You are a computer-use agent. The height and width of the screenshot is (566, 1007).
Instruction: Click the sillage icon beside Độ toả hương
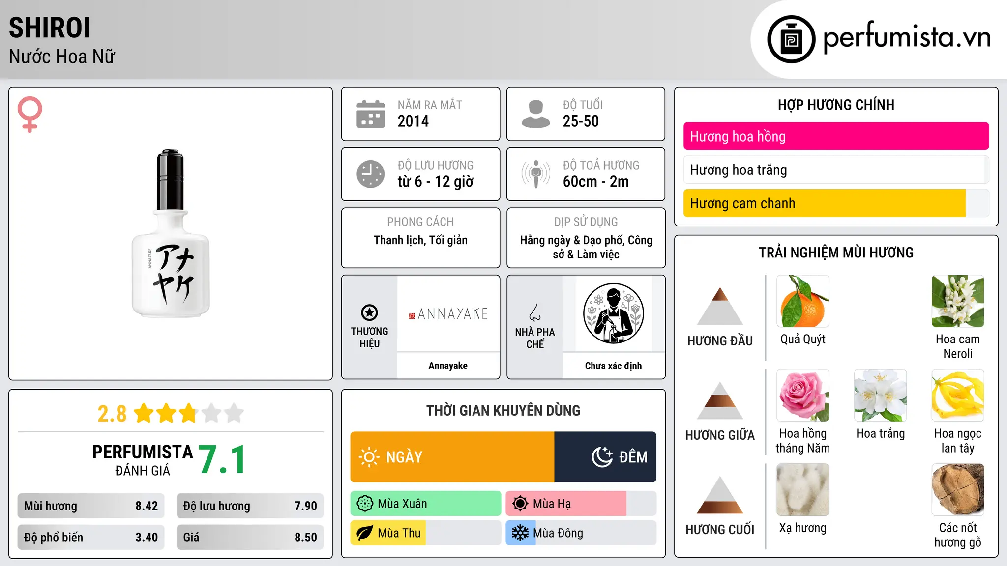tap(535, 174)
